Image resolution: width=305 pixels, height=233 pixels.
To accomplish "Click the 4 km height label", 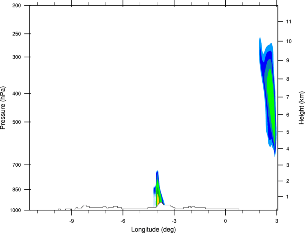I will 288,149.
